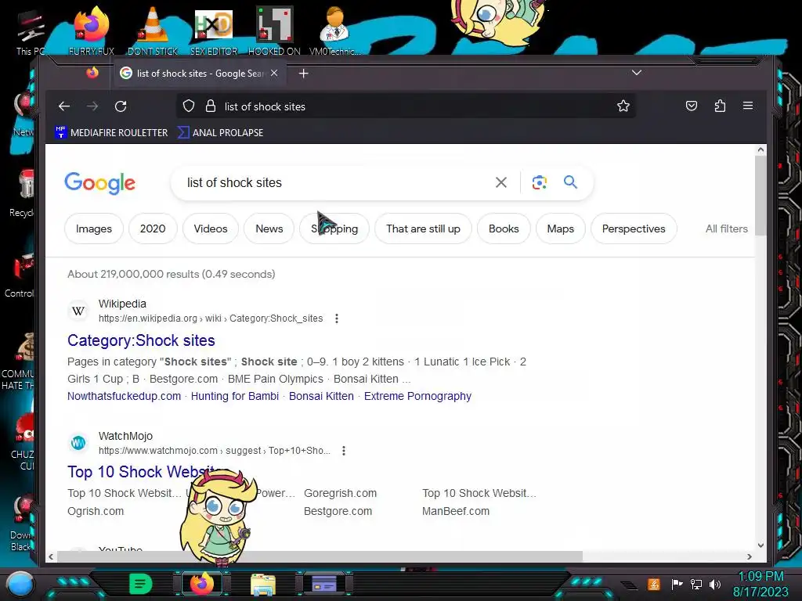802x601 pixels.
Task: Select 'That are still up' filter chip
Action: coord(423,229)
